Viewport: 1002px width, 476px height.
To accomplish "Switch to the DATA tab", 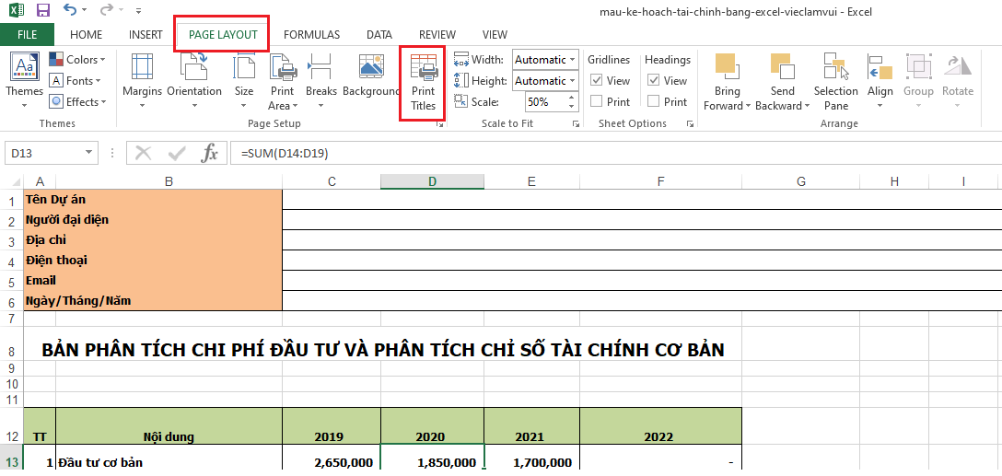I will (379, 34).
